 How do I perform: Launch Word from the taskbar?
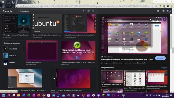24,95
